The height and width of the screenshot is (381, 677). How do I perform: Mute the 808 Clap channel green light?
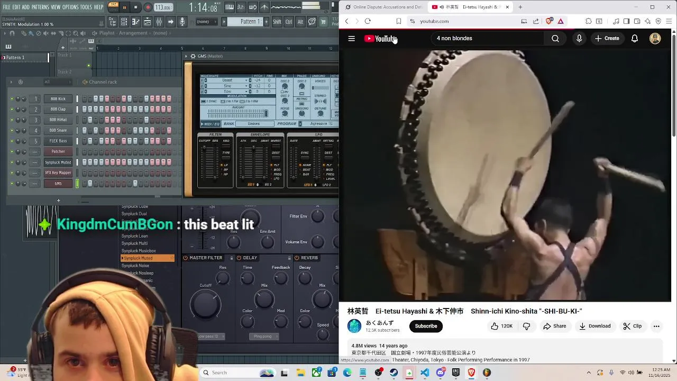tap(12, 110)
